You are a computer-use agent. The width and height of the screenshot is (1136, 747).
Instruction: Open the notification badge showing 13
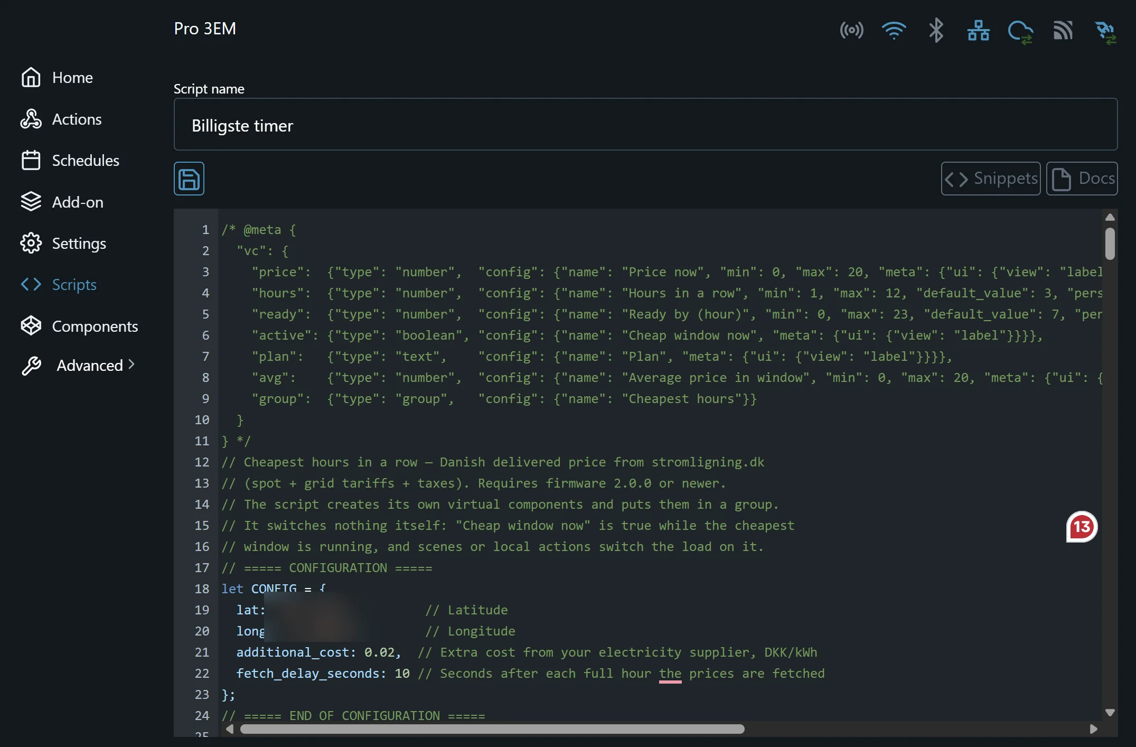tap(1082, 527)
